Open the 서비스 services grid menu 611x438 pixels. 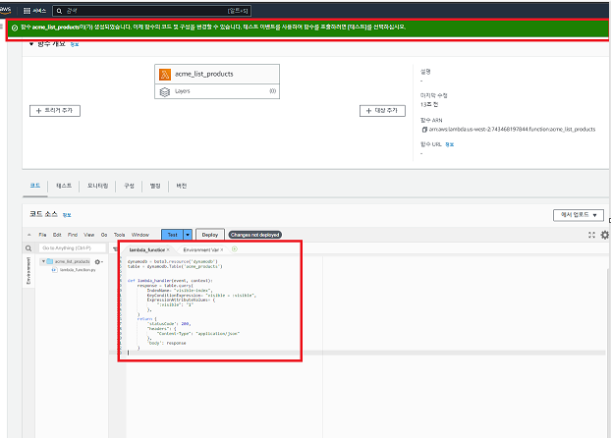click(x=34, y=11)
